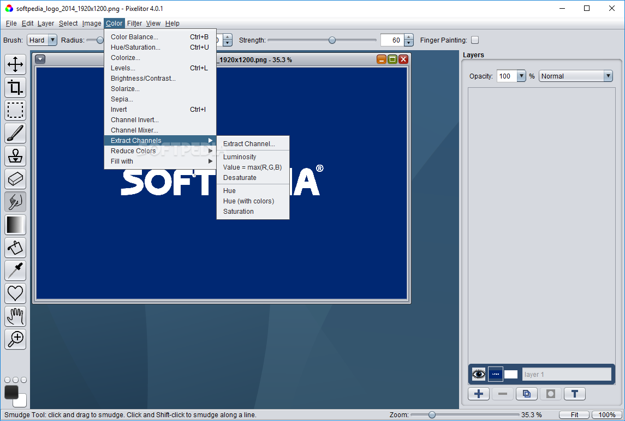Select the Gradient tool
The width and height of the screenshot is (625, 421).
coord(15,225)
